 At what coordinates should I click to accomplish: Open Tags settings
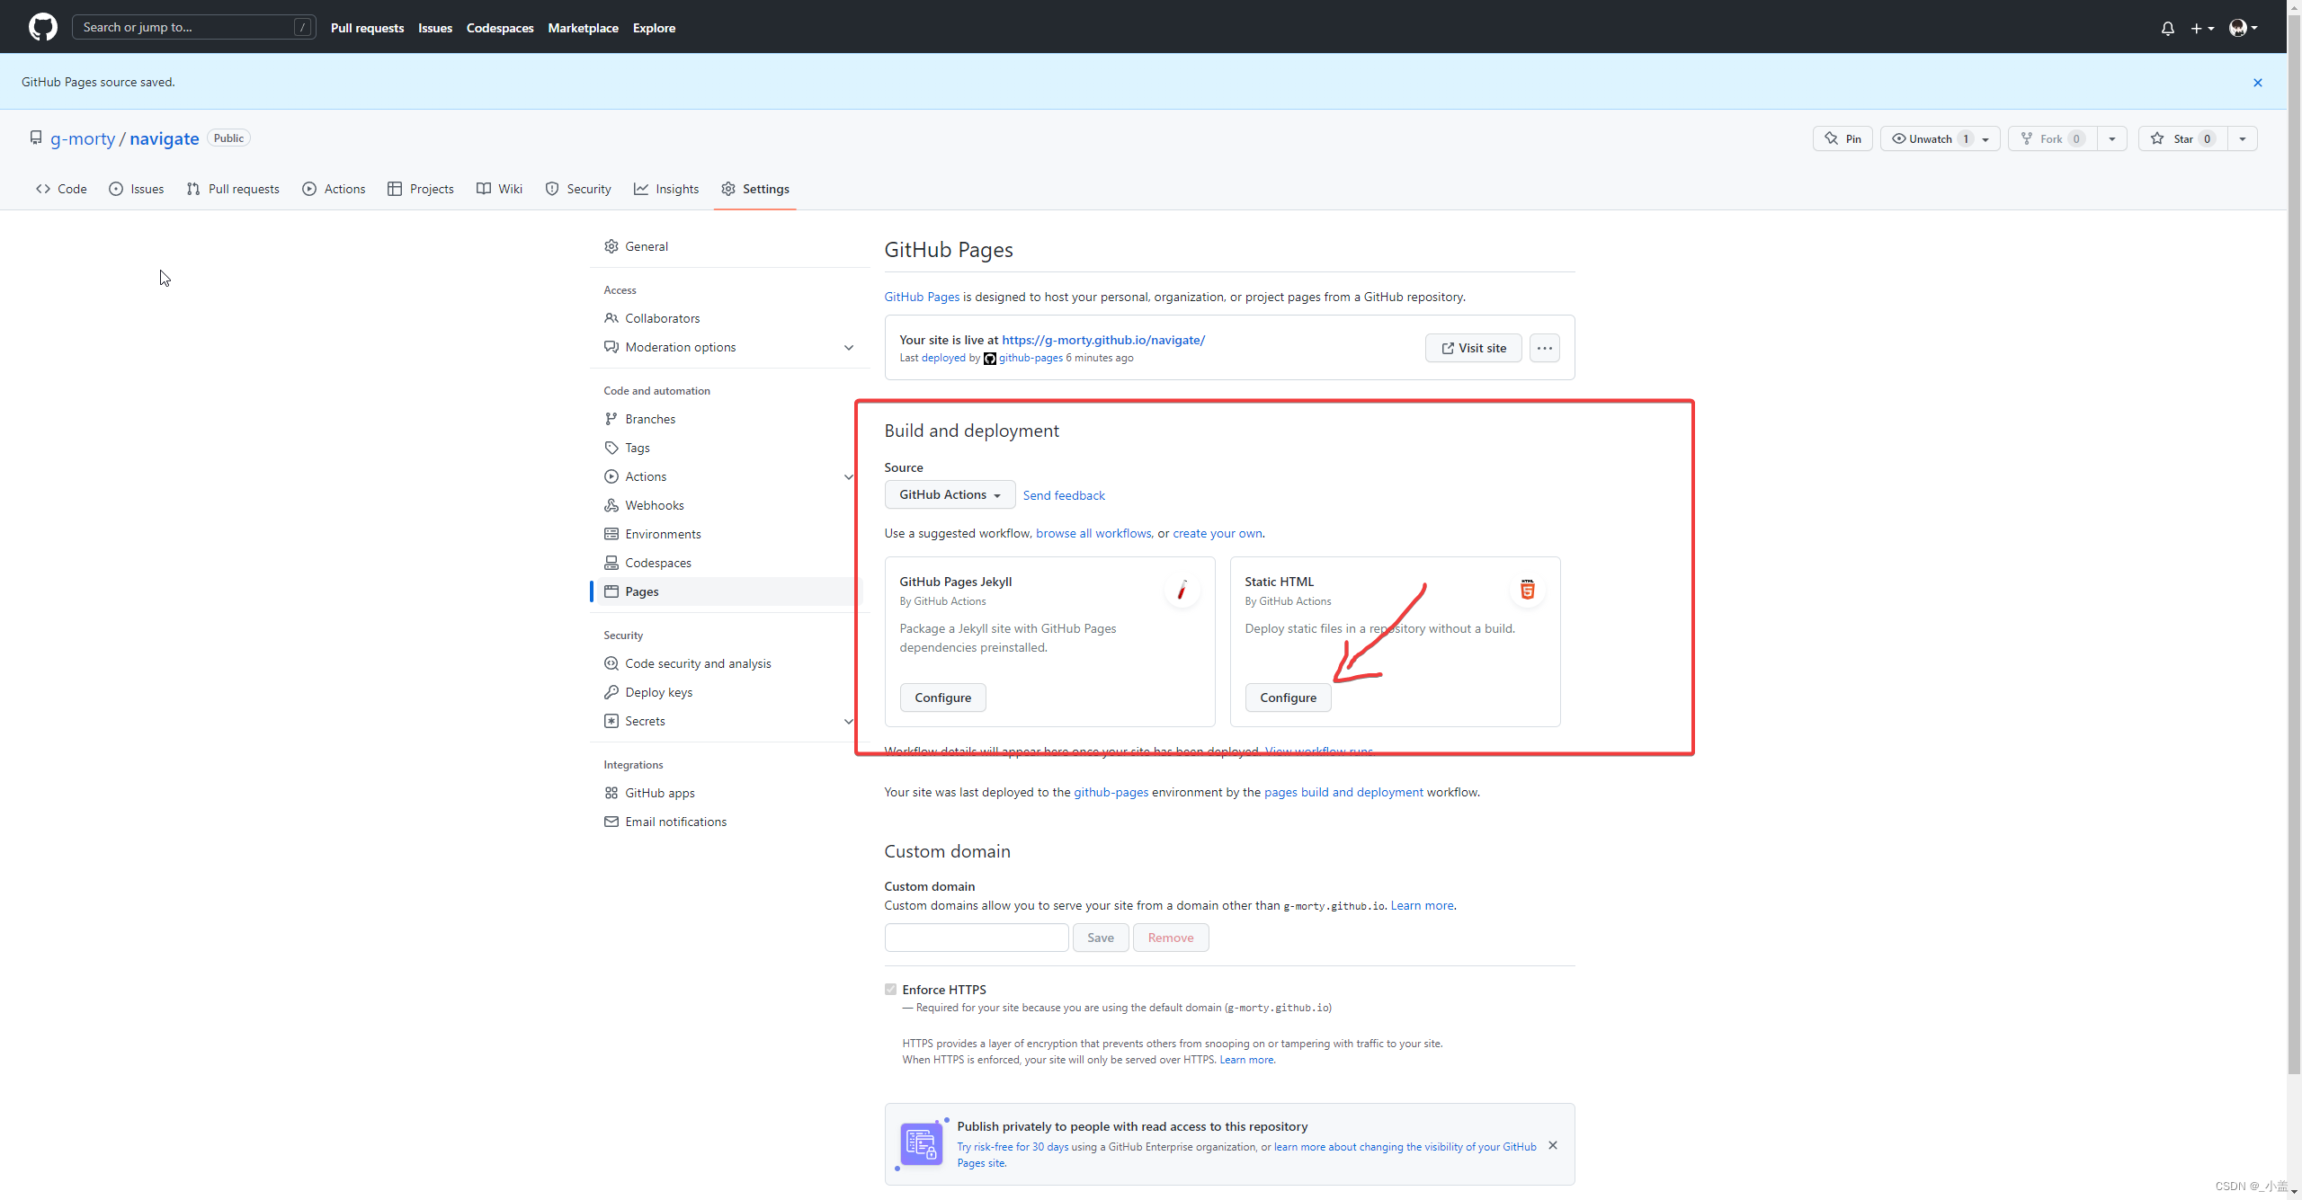[x=728, y=448]
